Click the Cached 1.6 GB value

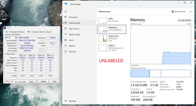click(x=150, y=93)
